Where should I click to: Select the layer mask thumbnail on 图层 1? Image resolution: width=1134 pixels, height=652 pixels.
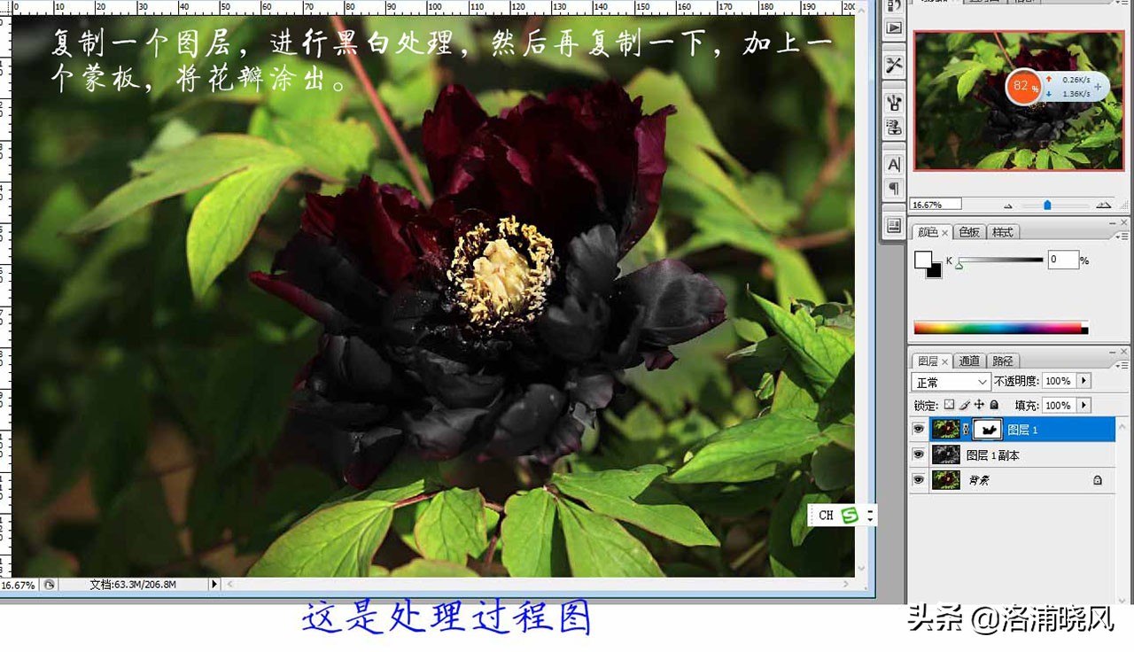pyautogui.click(x=987, y=429)
